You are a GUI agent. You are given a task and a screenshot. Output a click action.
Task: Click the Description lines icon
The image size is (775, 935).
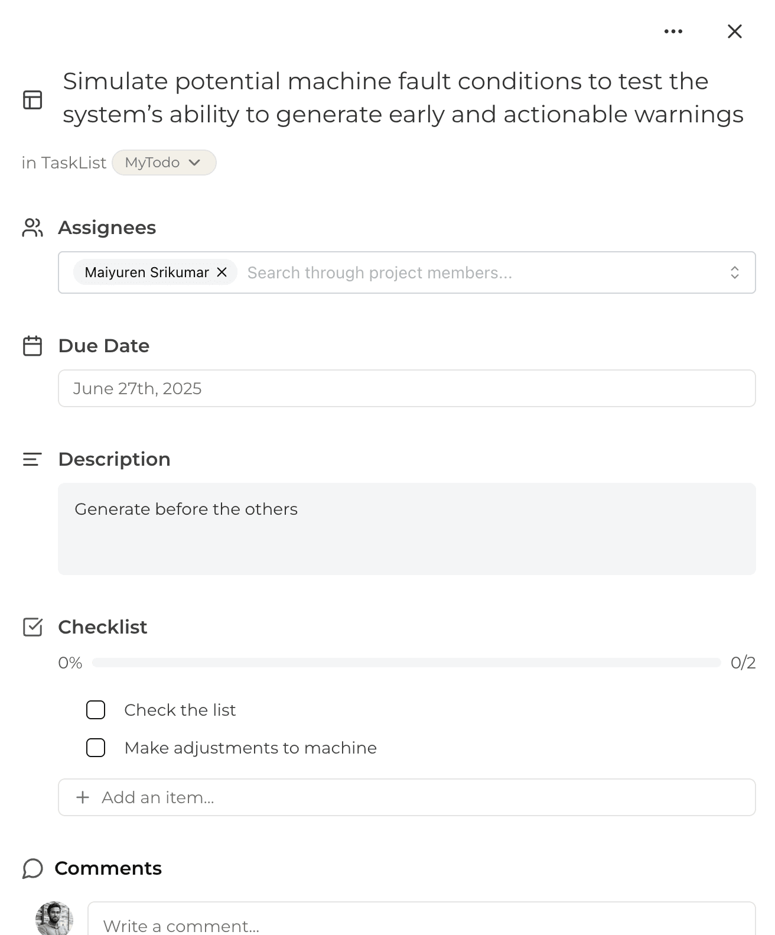[32, 459]
